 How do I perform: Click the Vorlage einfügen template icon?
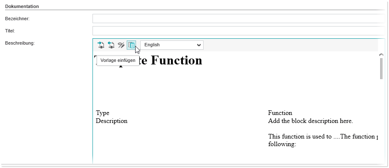click(x=131, y=45)
